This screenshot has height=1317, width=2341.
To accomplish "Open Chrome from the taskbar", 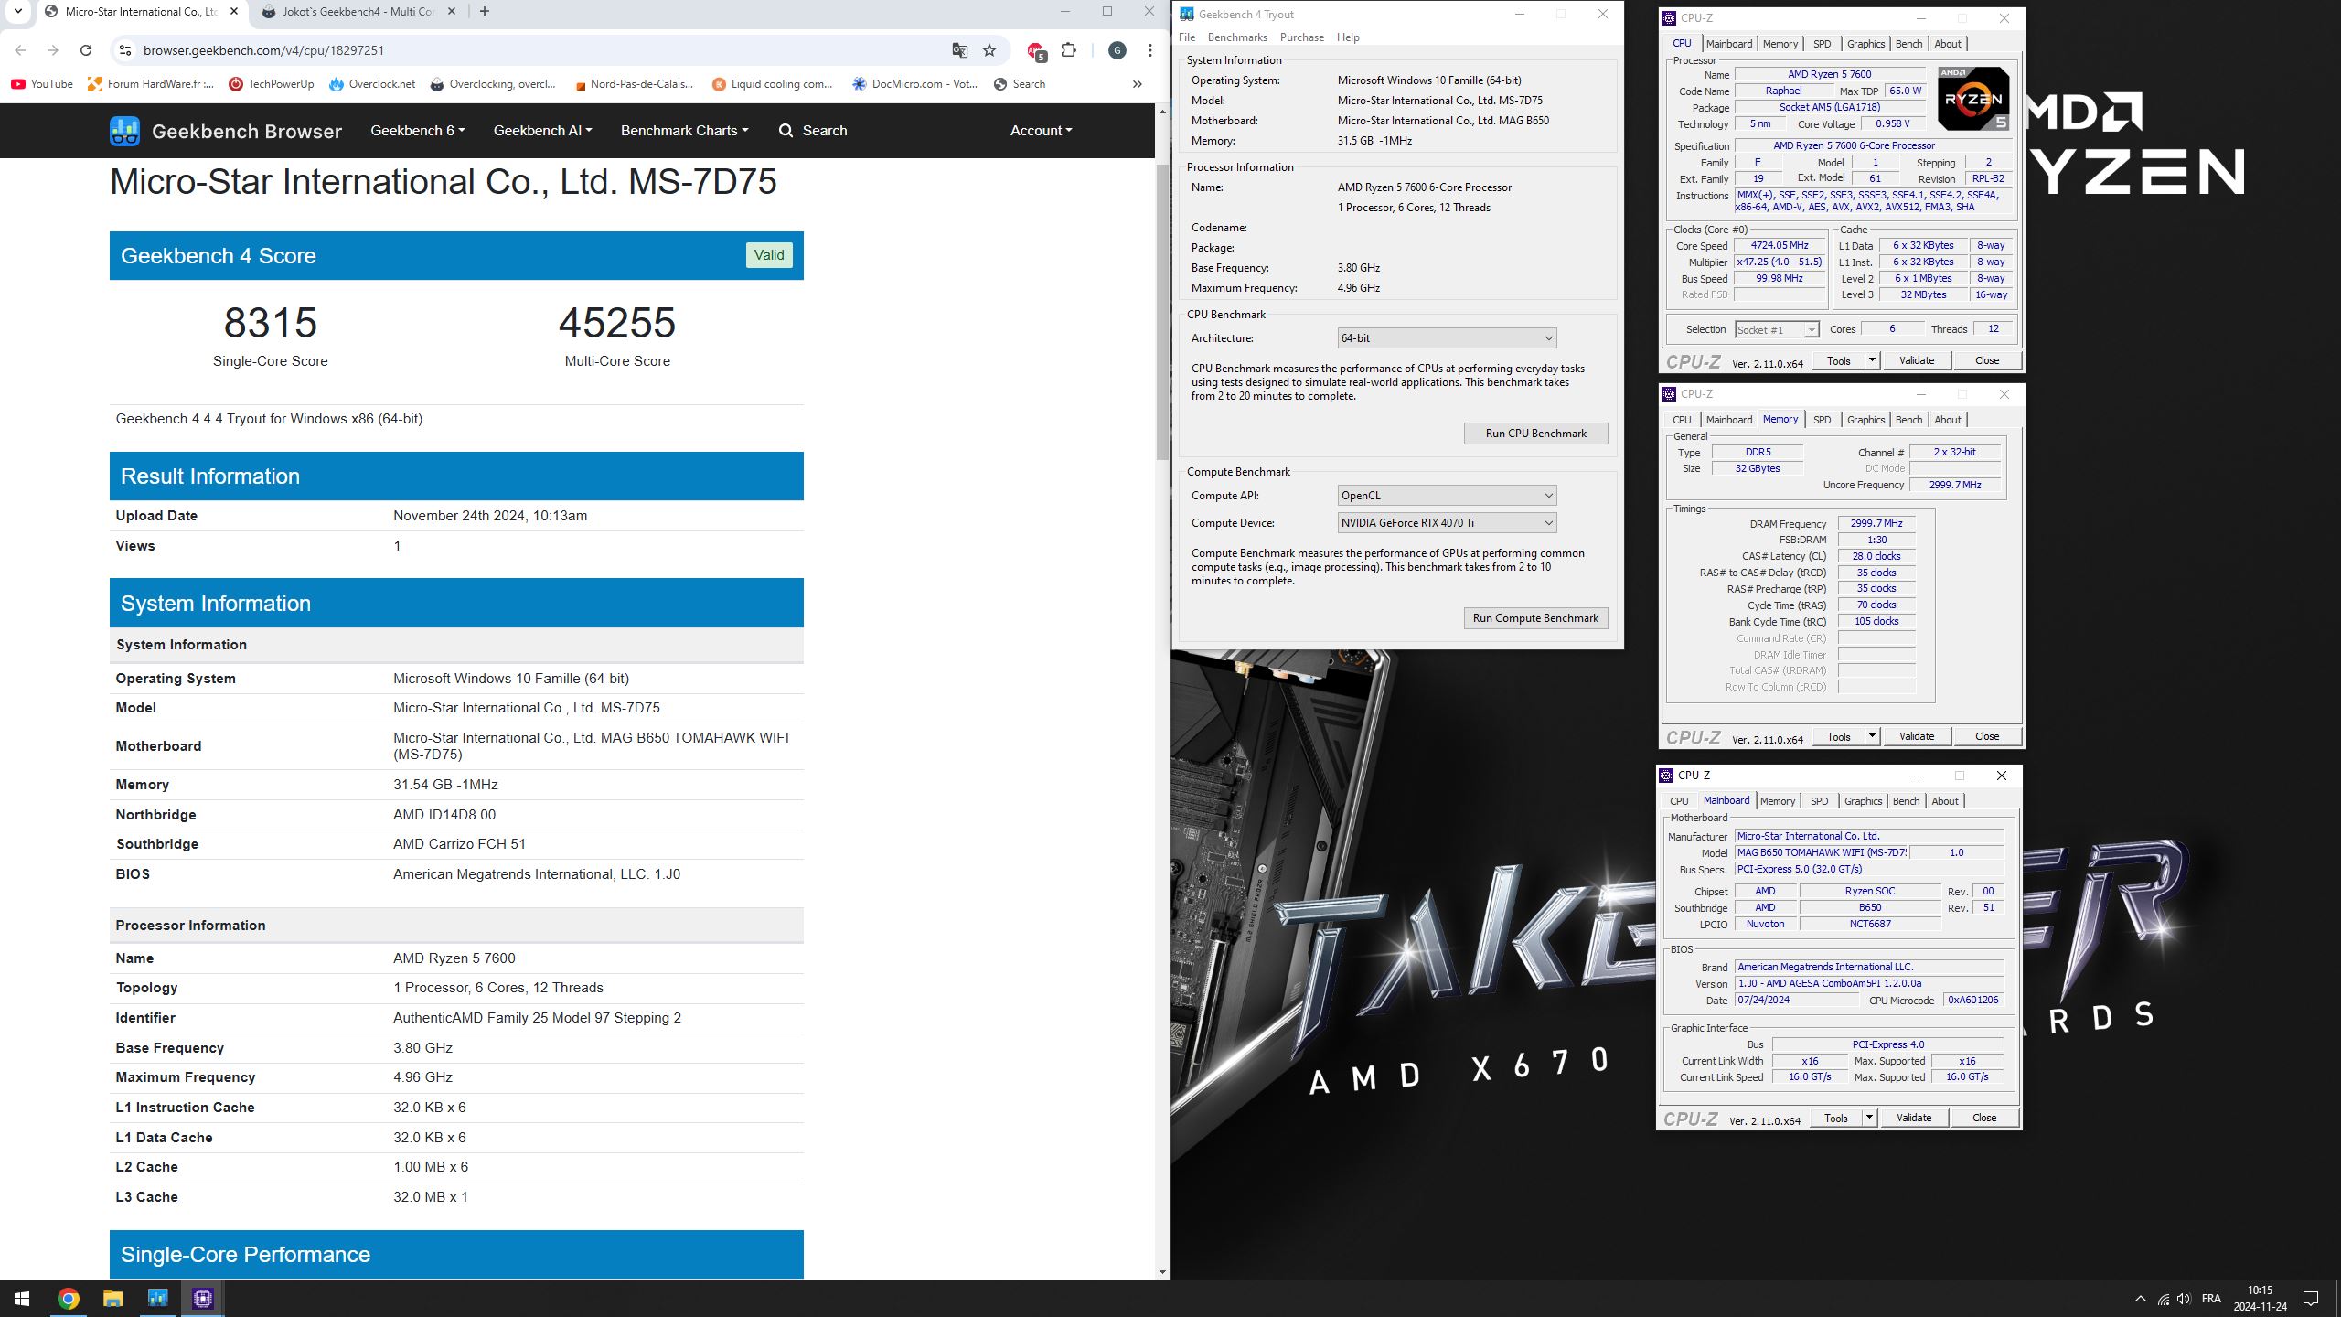I will pyautogui.click(x=68, y=1299).
